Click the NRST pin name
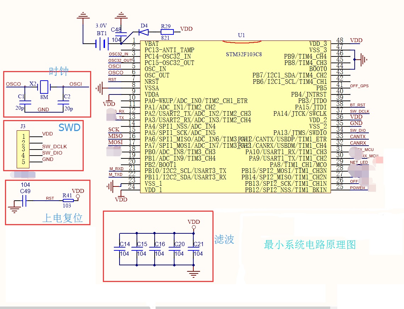Viewport: 404px width, 309px height. click(x=151, y=82)
